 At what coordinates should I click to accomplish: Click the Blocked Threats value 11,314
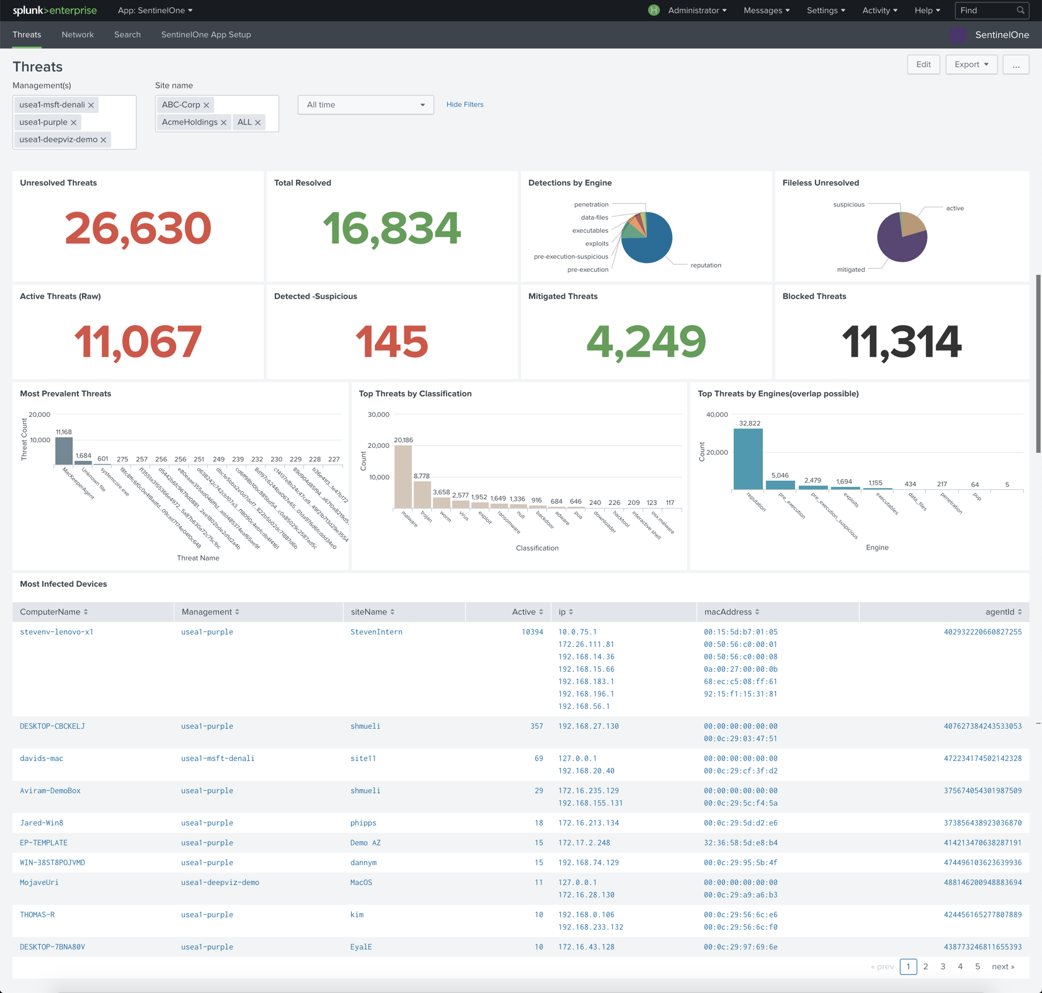tap(902, 341)
